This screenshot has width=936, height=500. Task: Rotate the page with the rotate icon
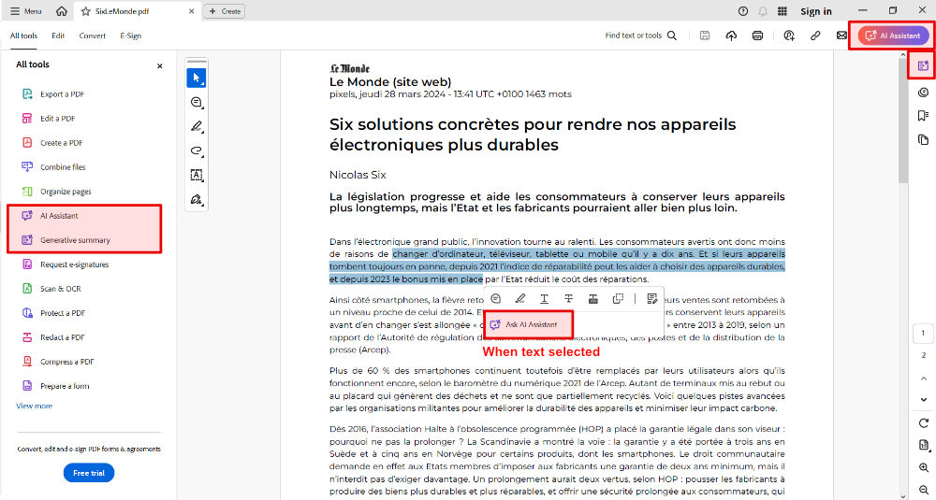(924, 423)
